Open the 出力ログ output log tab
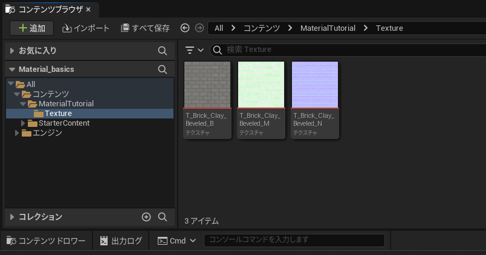Viewport: 486px width, 255px height. (x=120, y=240)
